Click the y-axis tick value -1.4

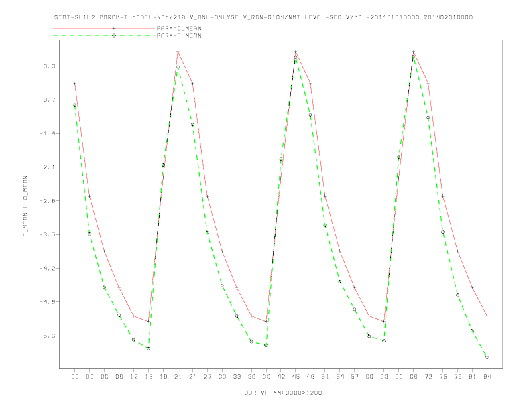point(48,133)
